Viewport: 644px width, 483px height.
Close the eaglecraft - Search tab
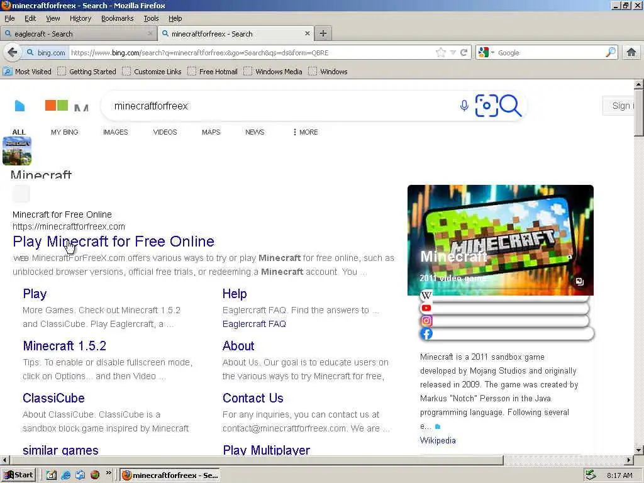[150, 34]
